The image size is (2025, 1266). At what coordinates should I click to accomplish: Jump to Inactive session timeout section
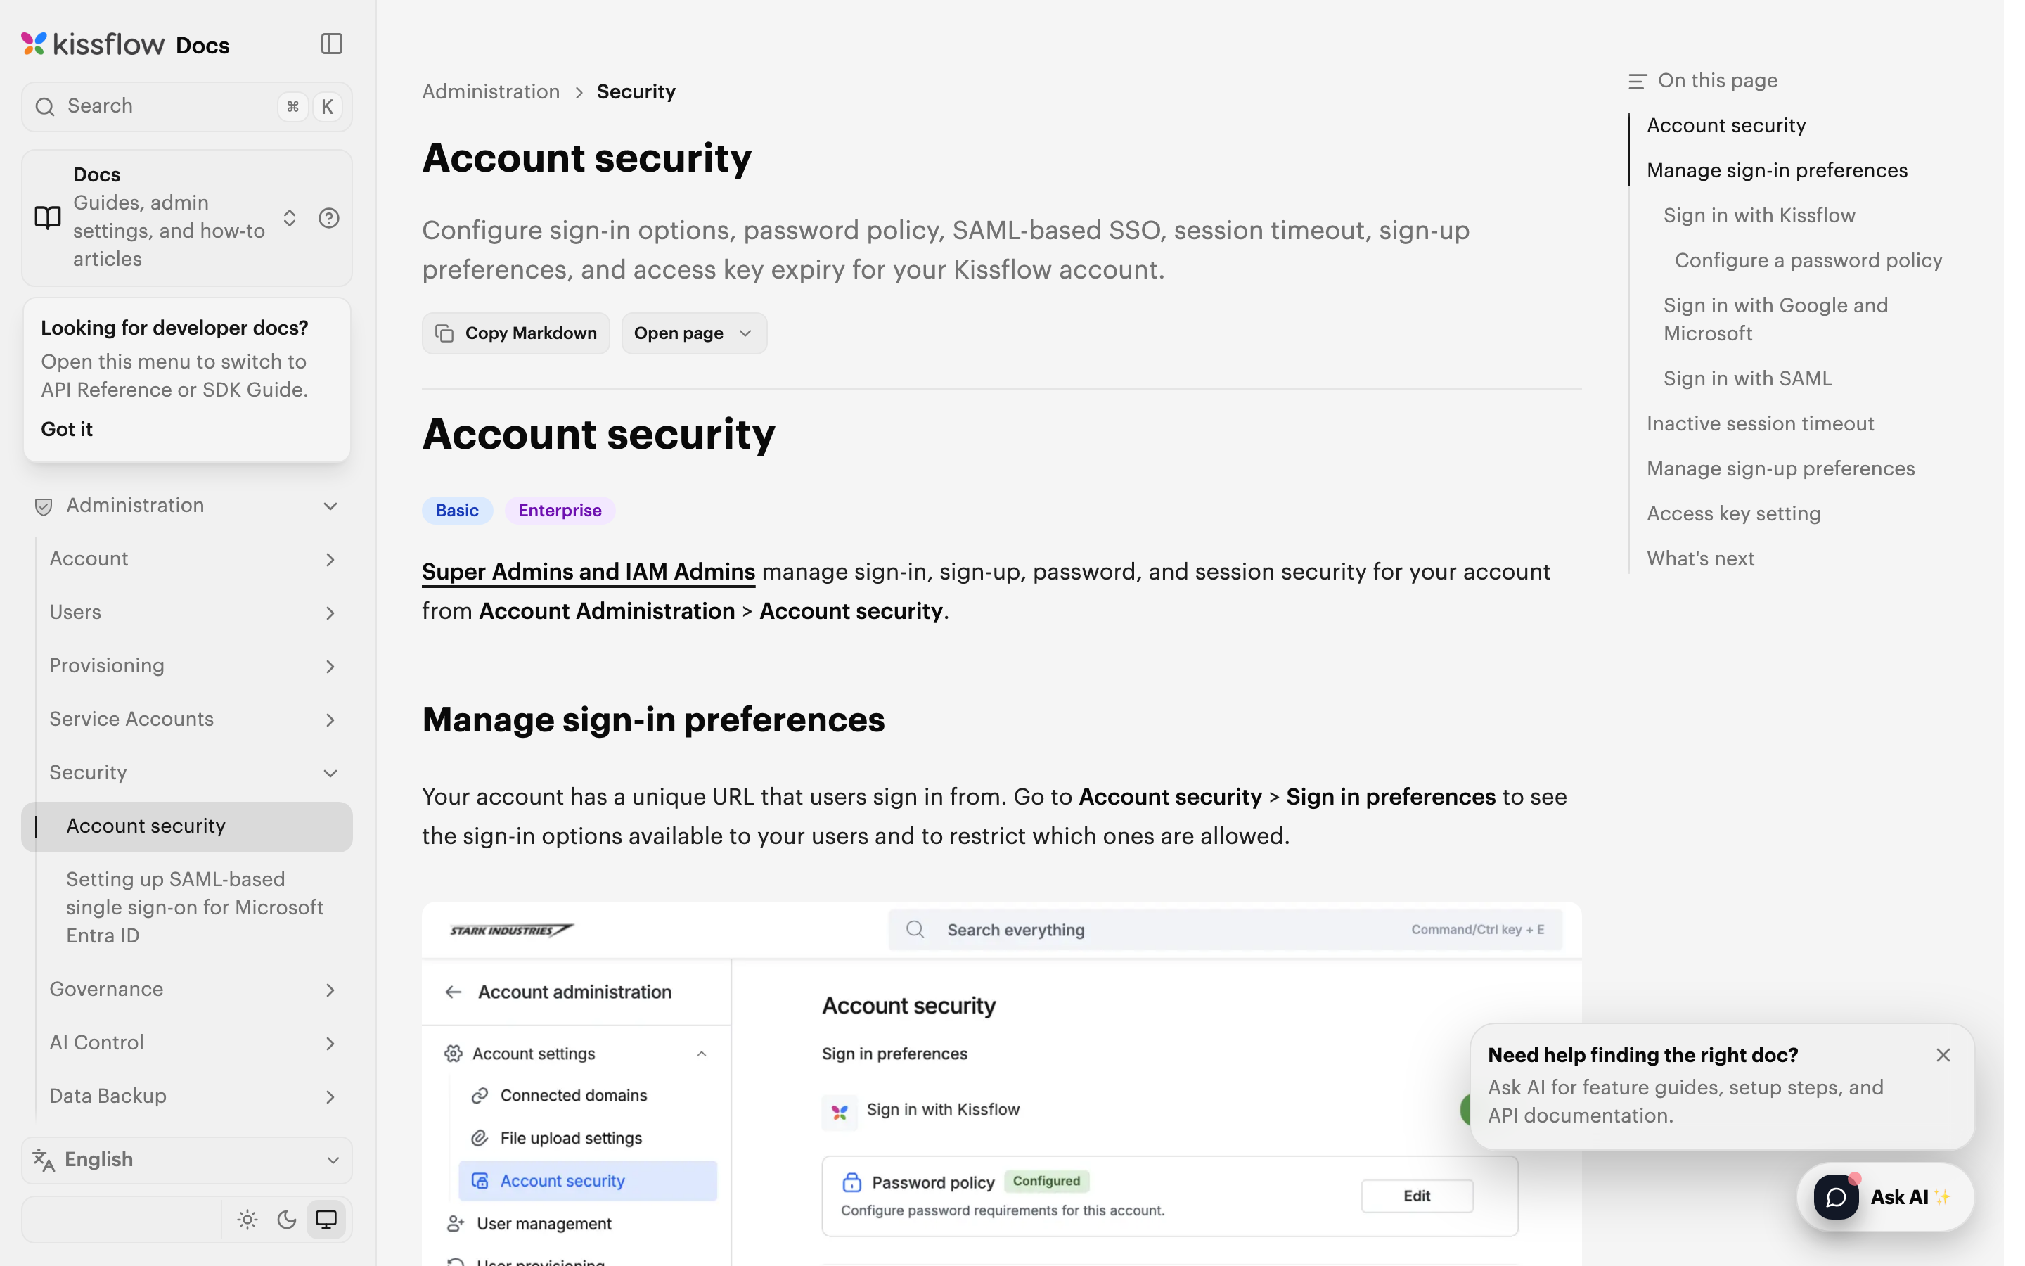pyautogui.click(x=1760, y=423)
